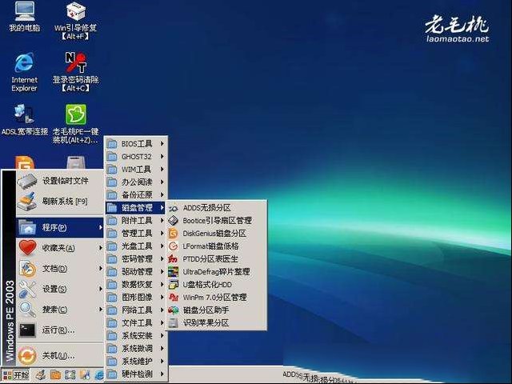Open the 系统安装 menu folder
The height and width of the screenshot is (384, 512).
click(136, 336)
